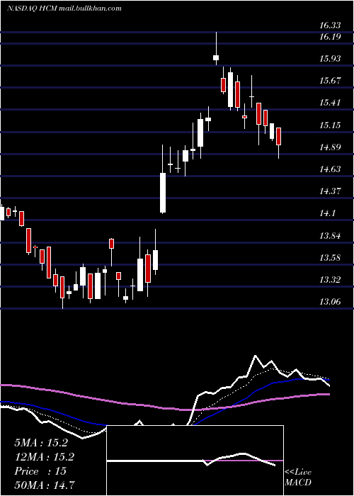Click the 16.33 price level label
The image size is (354, 496).
click(330, 26)
